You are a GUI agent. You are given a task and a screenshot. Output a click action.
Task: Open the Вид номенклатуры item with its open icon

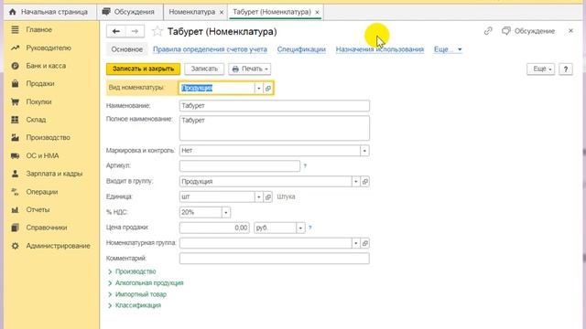pos(268,88)
